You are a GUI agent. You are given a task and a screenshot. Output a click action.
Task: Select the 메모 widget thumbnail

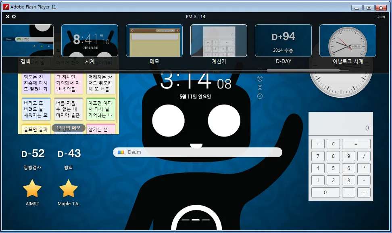pos(154,40)
